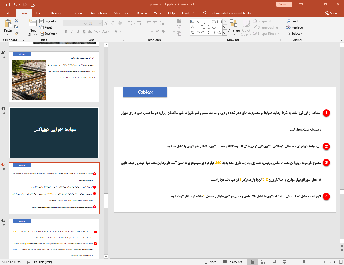The height and width of the screenshot is (265, 344).
Task: Select the oval shape in the gallery
Action: point(214,22)
